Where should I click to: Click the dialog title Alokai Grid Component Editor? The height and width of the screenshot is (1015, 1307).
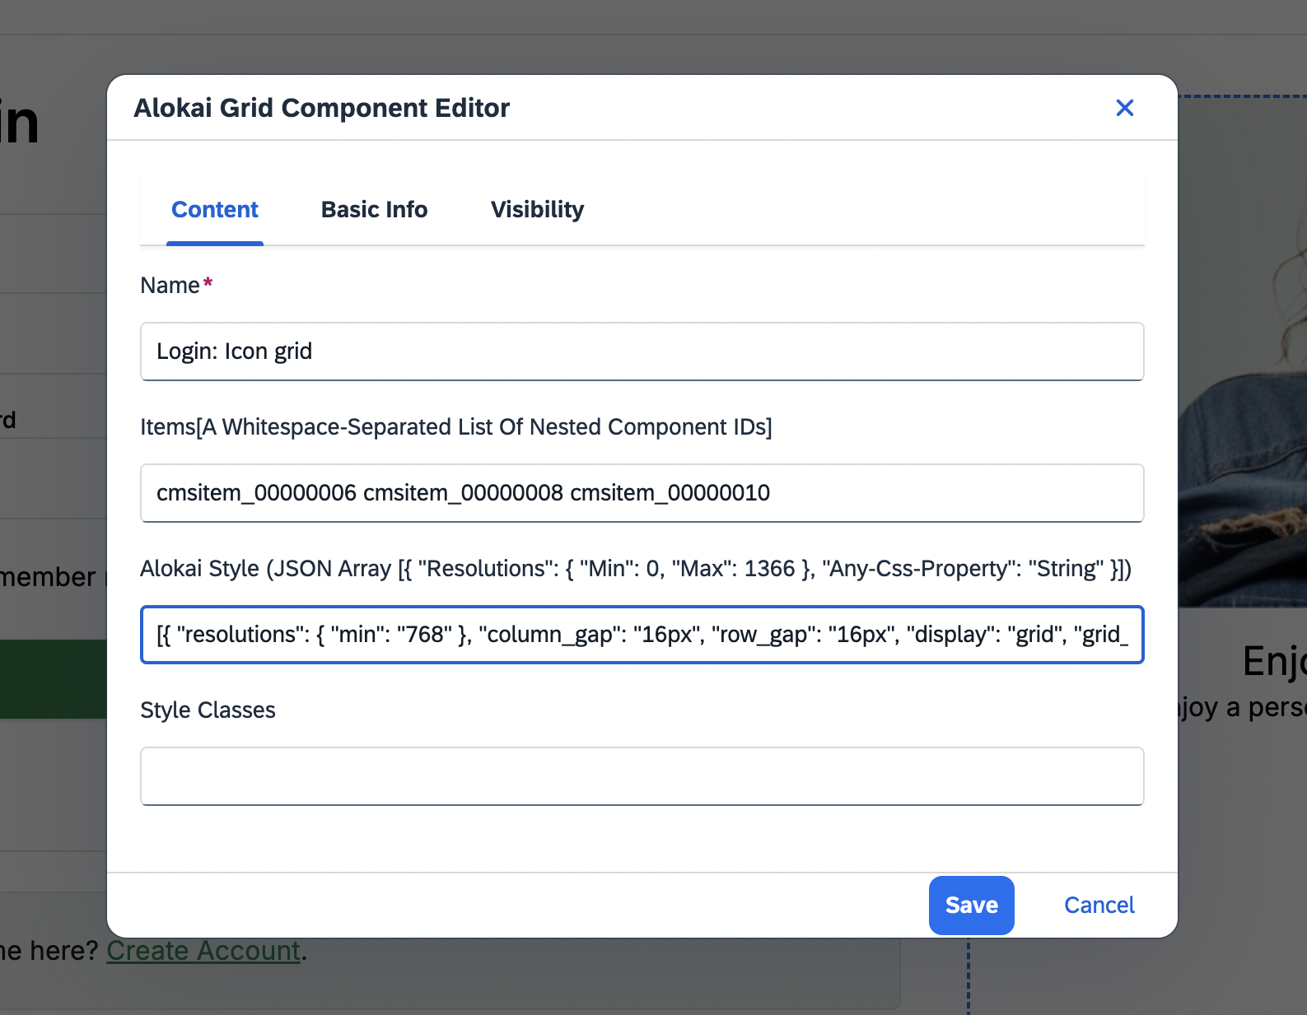click(322, 108)
